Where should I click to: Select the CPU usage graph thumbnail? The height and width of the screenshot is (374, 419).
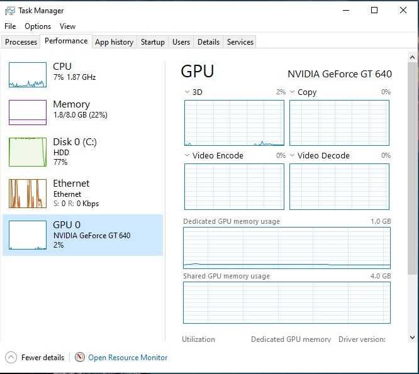pos(28,75)
